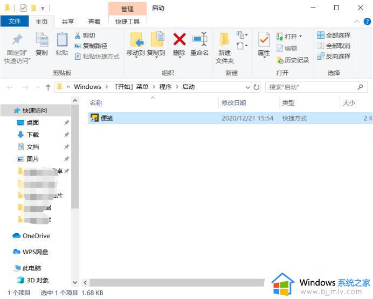The height and width of the screenshot is (299, 373).
Task: Click the 程序 breadcrumb segment
Action: [x=165, y=87]
